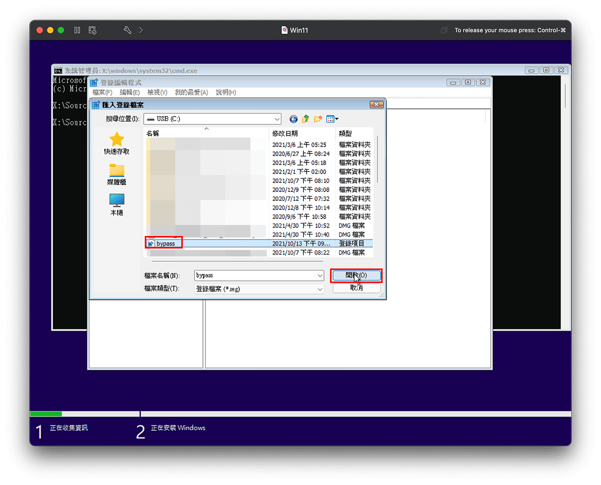
Task: Create a new folder using the toolbar icon
Action: [318, 119]
